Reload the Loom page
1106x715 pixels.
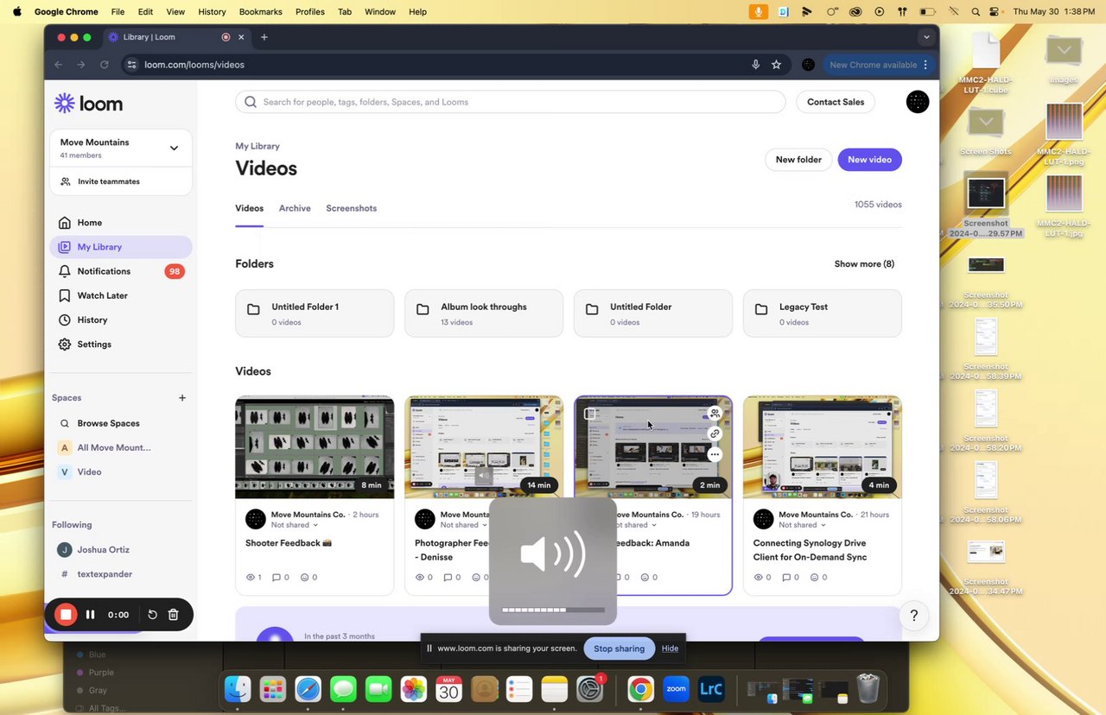tap(105, 65)
